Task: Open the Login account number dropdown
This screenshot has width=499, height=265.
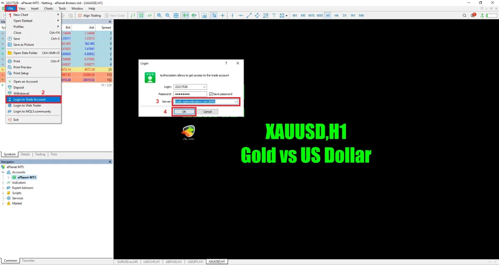Action: [204, 87]
